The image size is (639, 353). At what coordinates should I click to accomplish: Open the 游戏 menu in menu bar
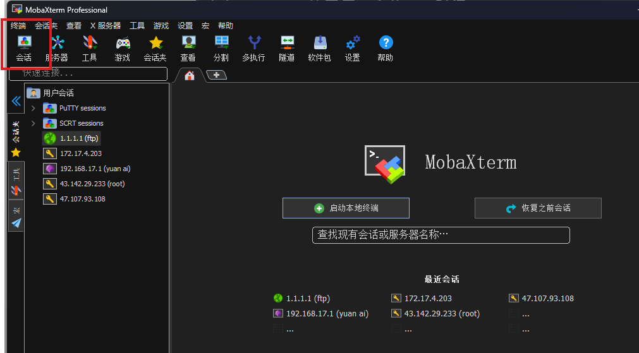point(161,26)
